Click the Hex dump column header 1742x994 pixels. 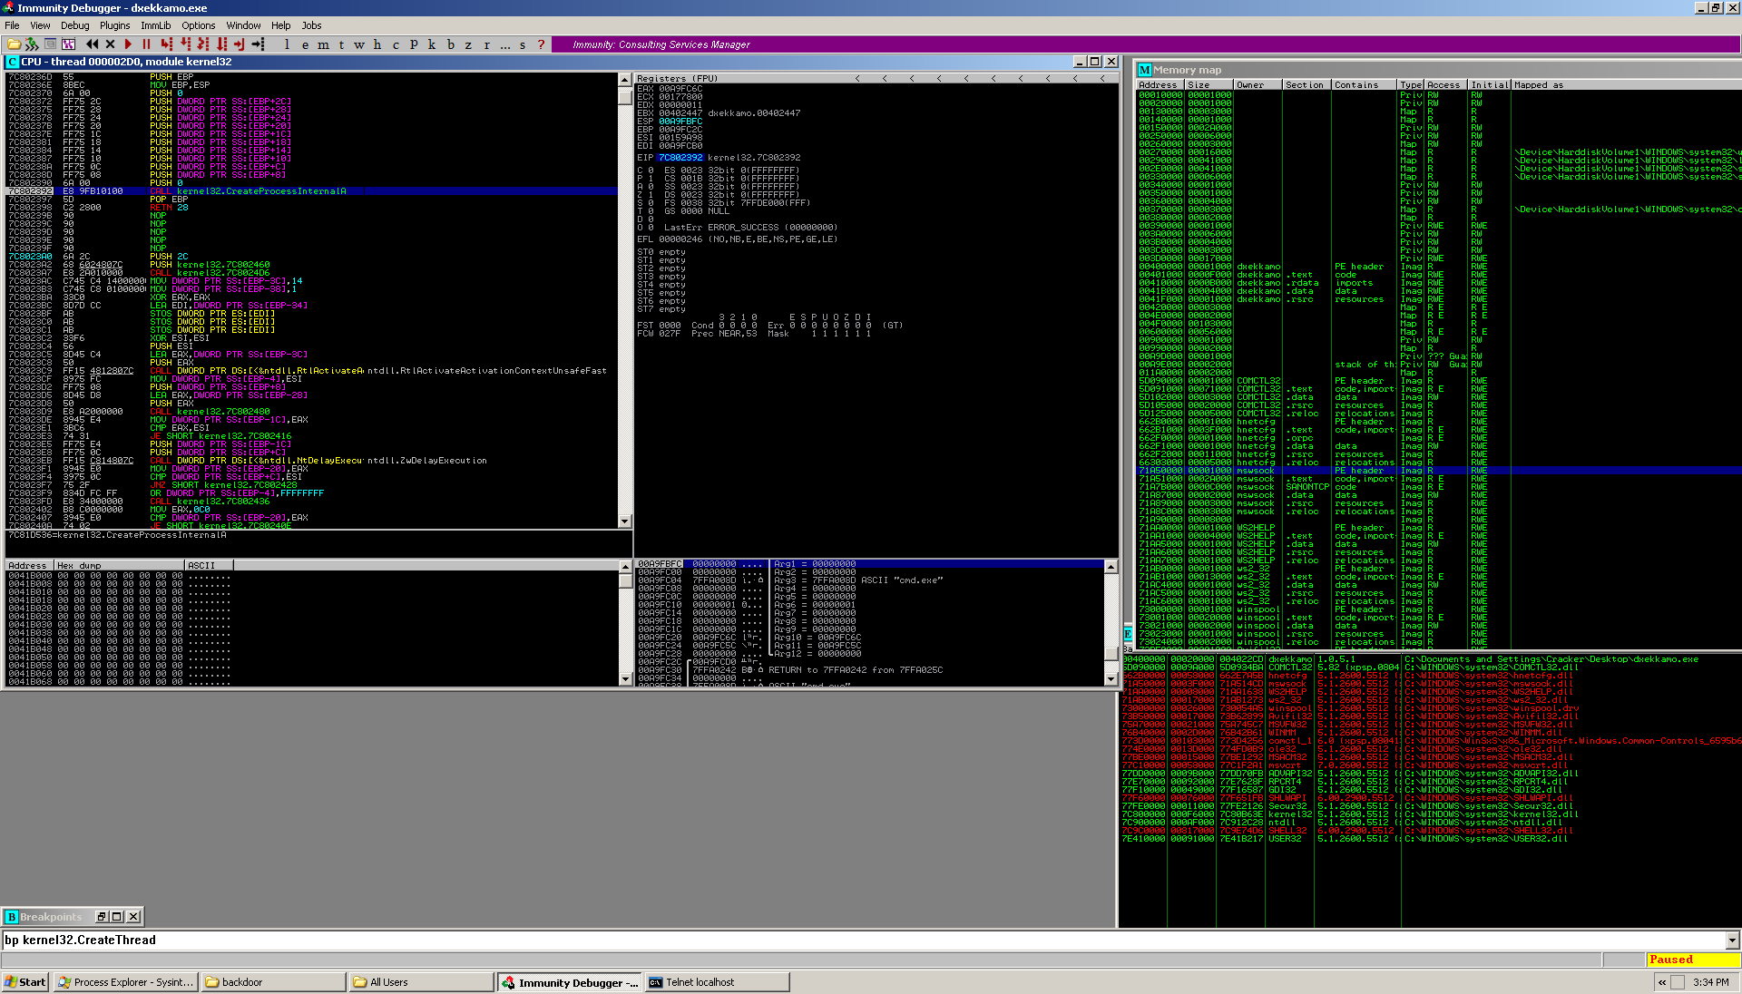point(118,565)
